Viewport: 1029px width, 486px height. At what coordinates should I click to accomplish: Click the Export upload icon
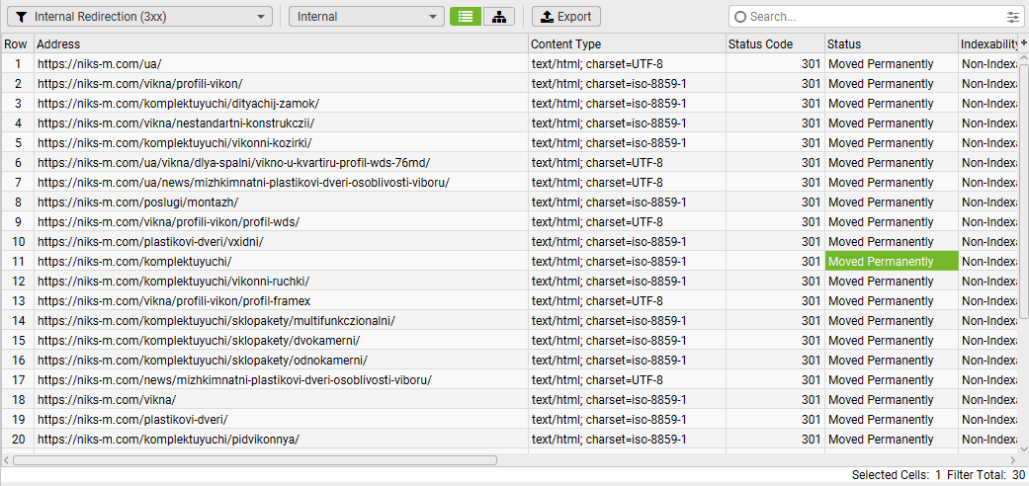[548, 17]
